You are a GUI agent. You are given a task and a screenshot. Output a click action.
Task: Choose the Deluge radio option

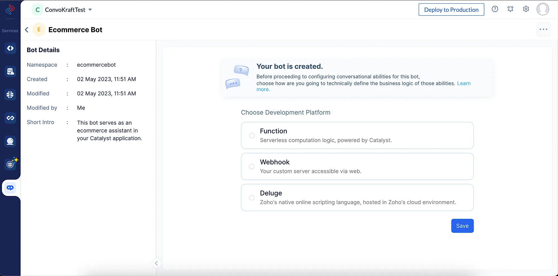[252, 198]
